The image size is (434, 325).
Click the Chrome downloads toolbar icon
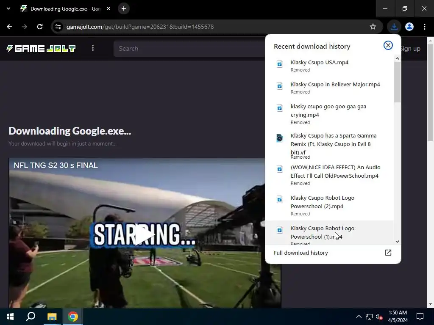pyautogui.click(x=394, y=27)
